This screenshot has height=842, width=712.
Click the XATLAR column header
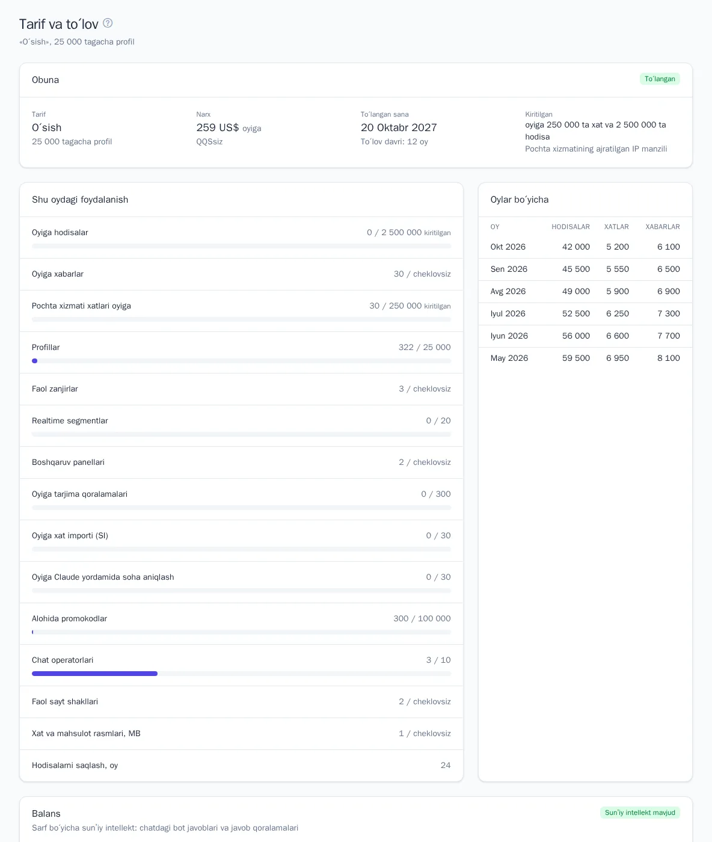(x=616, y=227)
